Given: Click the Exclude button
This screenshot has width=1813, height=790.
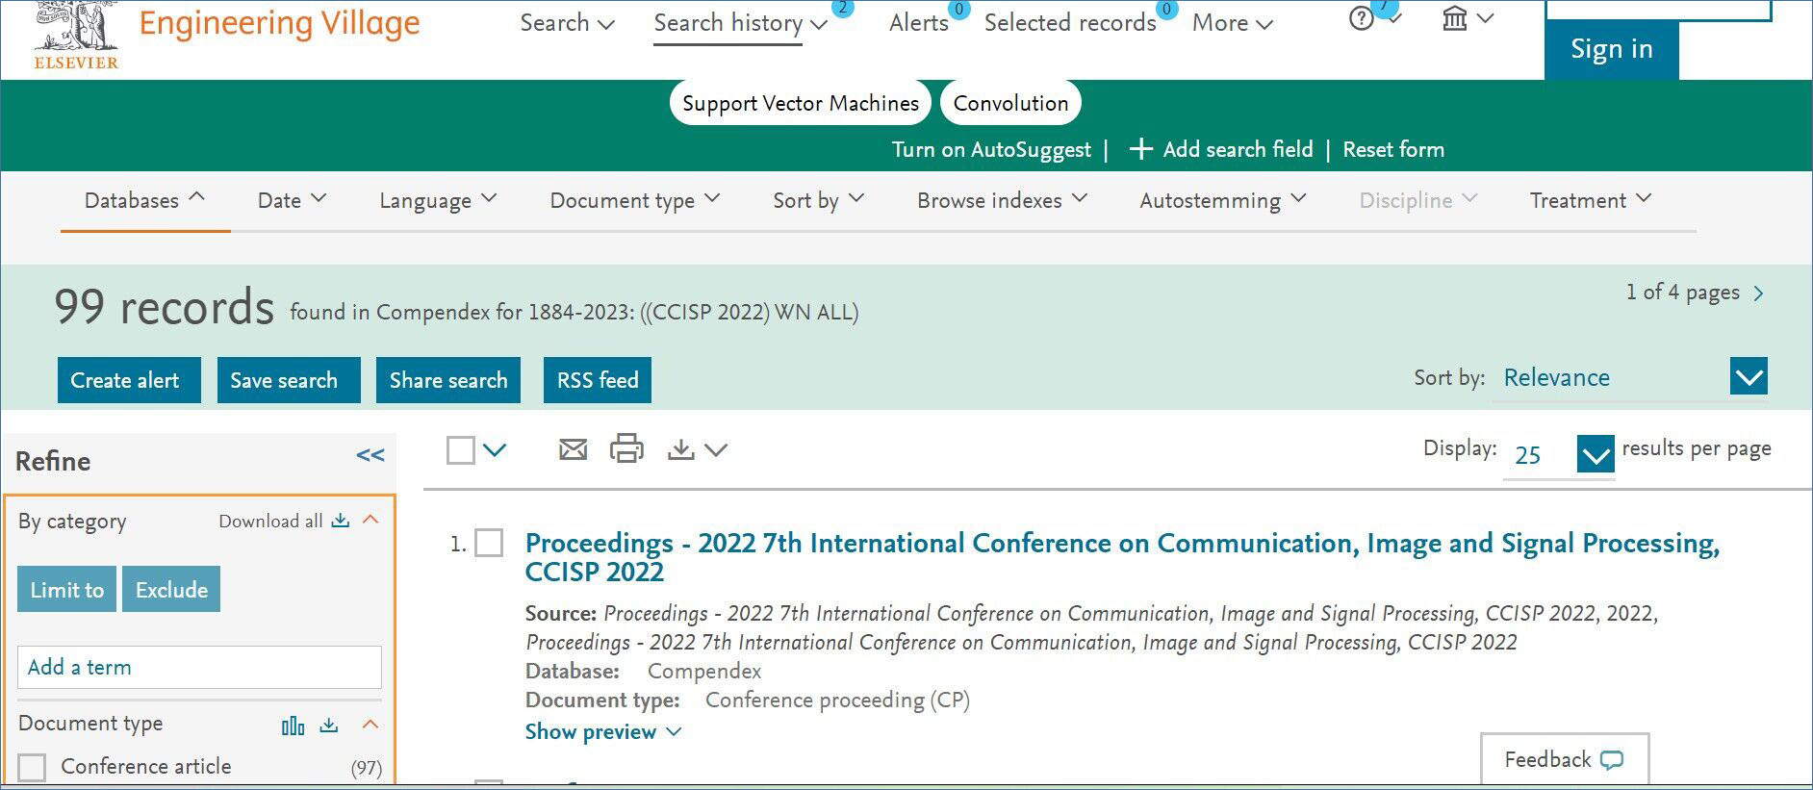Looking at the screenshot, I should (x=171, y=589).
